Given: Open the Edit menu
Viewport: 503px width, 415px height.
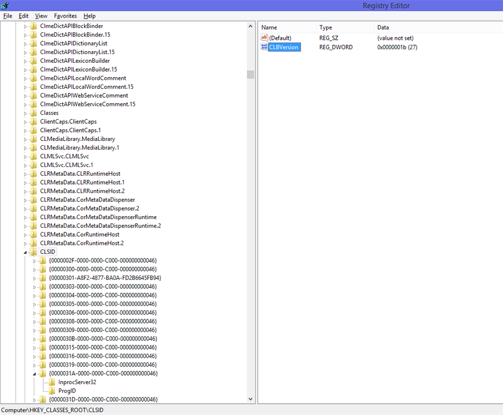Looking at the screenshot, I should click(x=24, y=16).
